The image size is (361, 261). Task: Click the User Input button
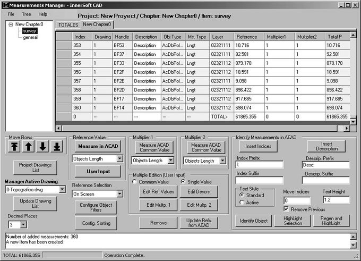[x=98, y=171]
